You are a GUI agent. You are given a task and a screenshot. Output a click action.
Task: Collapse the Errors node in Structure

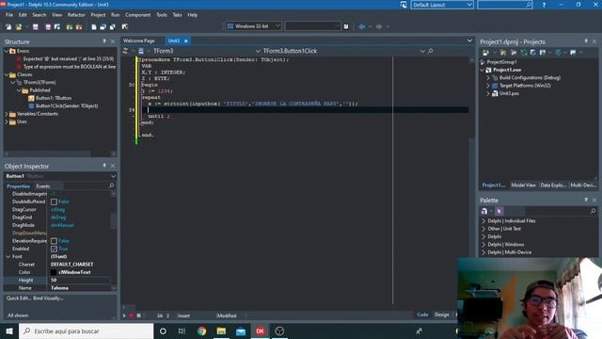coord(7,51)
